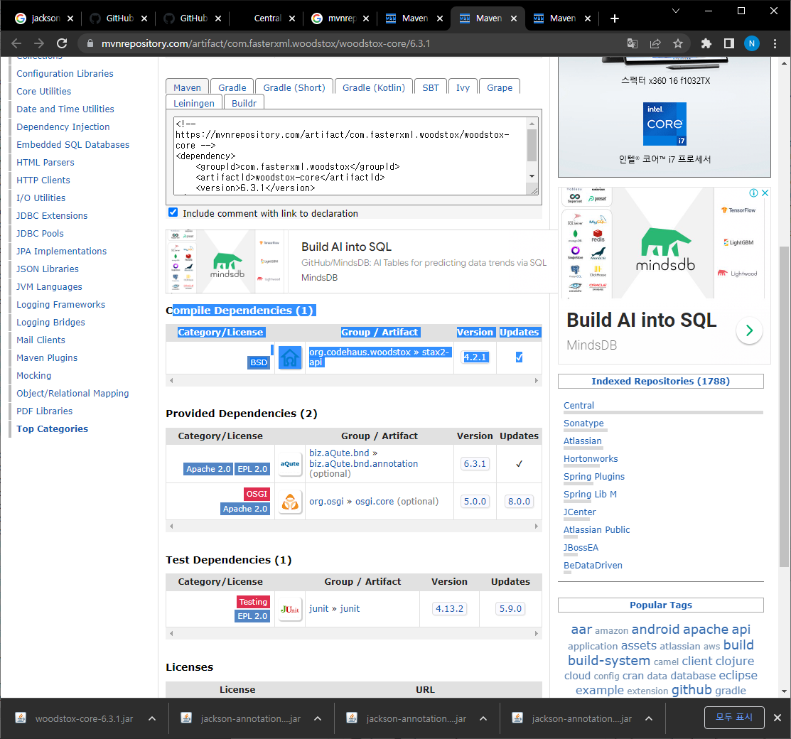Click the ad info icon
The width and height of the screenshot is (791, 739).
(x=753, y=193)
